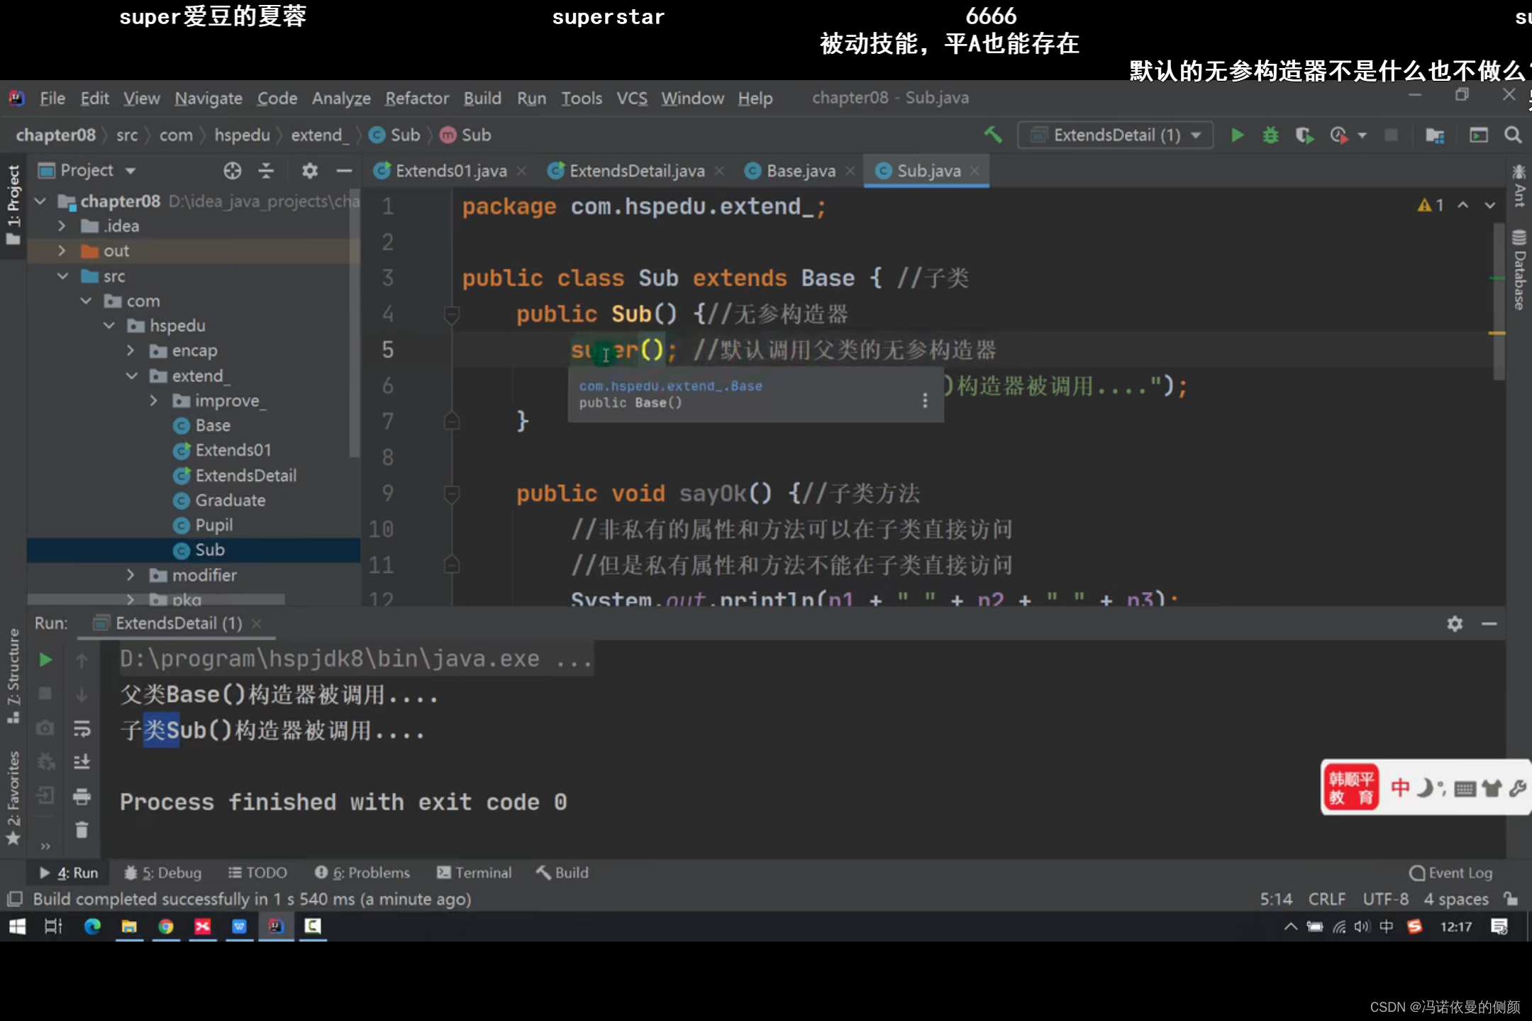Start debugging with the bug icon

[1270, 135]
